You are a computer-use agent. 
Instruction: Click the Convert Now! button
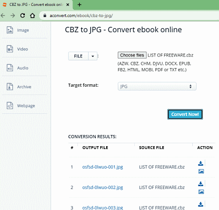point(185,115)
